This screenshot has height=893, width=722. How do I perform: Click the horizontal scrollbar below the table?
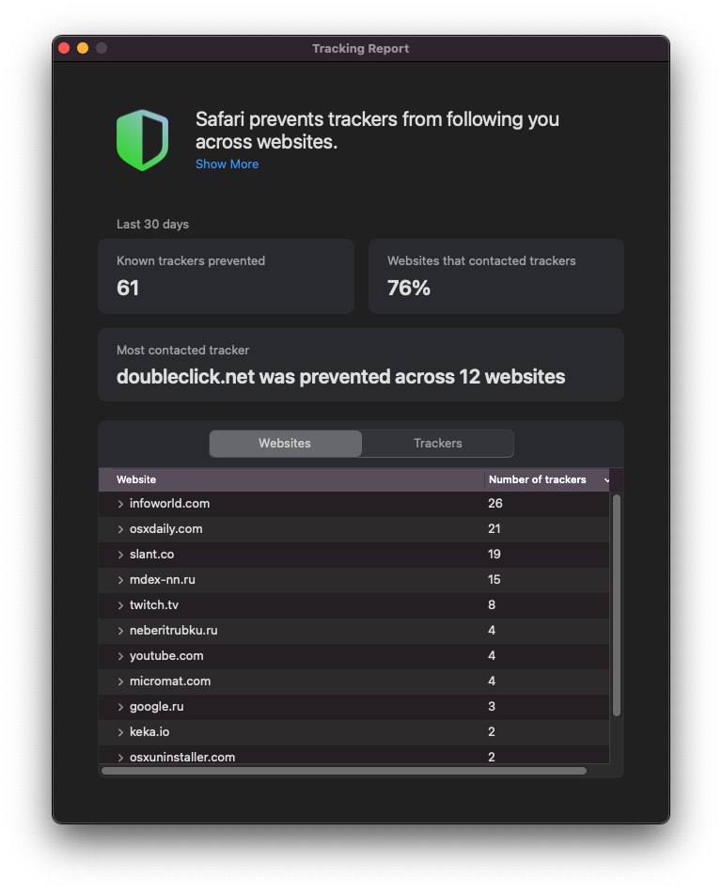point(344,771)
